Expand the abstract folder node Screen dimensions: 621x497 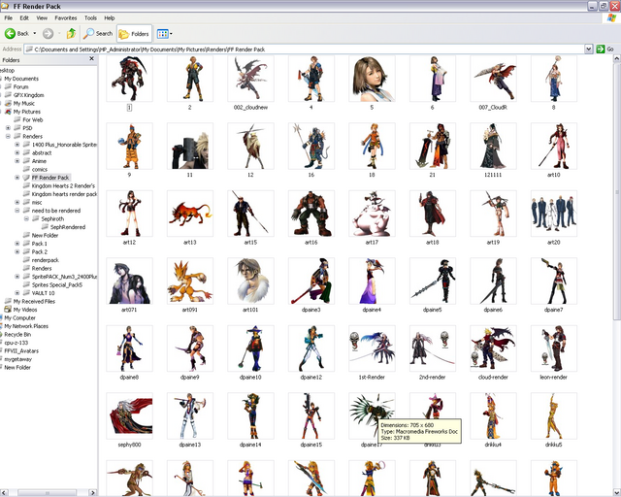tap(17, 153)
